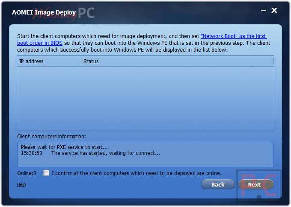Click the "I confirm all the client computers" label

coord(137,173)
